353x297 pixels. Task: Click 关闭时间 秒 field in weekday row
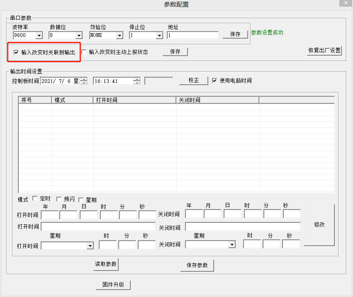pyautogui.click(x=291, y=244)
